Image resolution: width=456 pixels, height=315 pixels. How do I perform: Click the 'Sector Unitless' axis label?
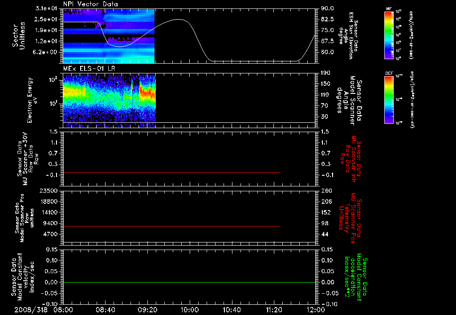19,36
